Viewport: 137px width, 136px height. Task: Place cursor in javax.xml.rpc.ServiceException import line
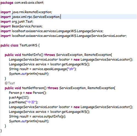[x=30, y=17]
